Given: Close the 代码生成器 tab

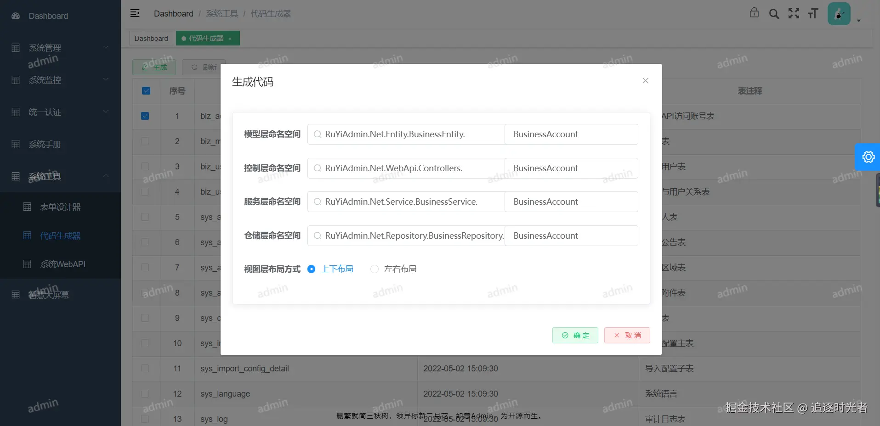Looking at the screenshot, I should [230, 39].
